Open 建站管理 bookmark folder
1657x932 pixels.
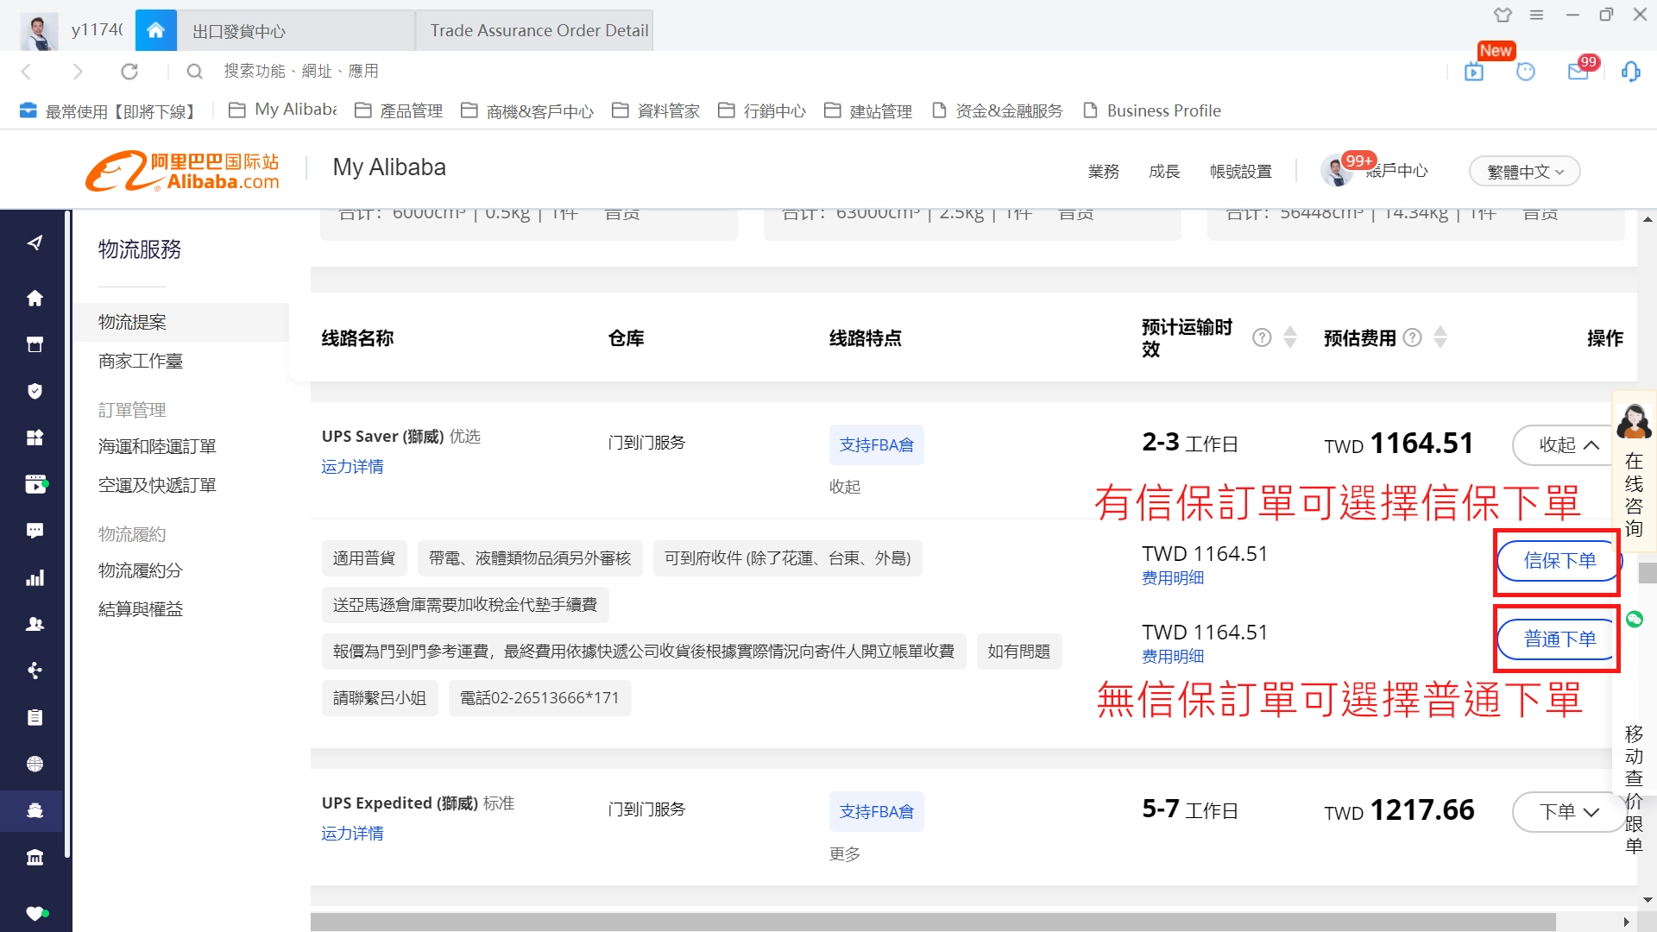[x=868, y=110]
